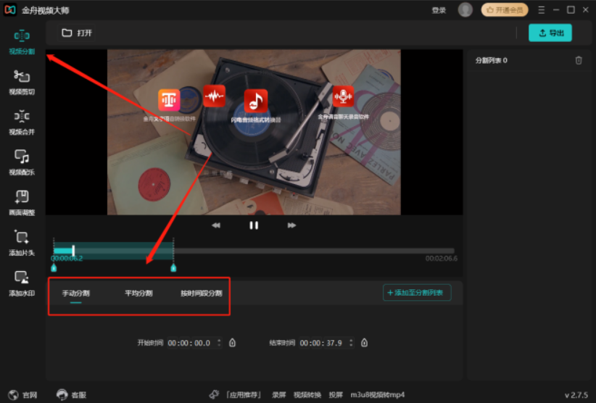Switch to the 按时间段分割 tab
This screenshot has height=403, width=596.
202,294
